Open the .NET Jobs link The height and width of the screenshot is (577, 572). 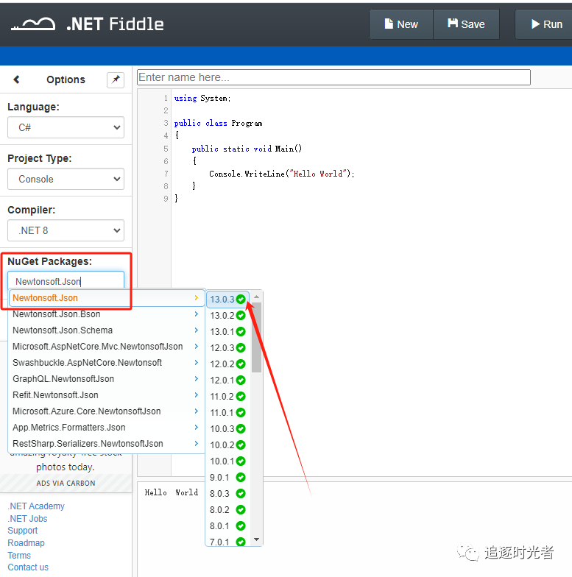(28, 518)
